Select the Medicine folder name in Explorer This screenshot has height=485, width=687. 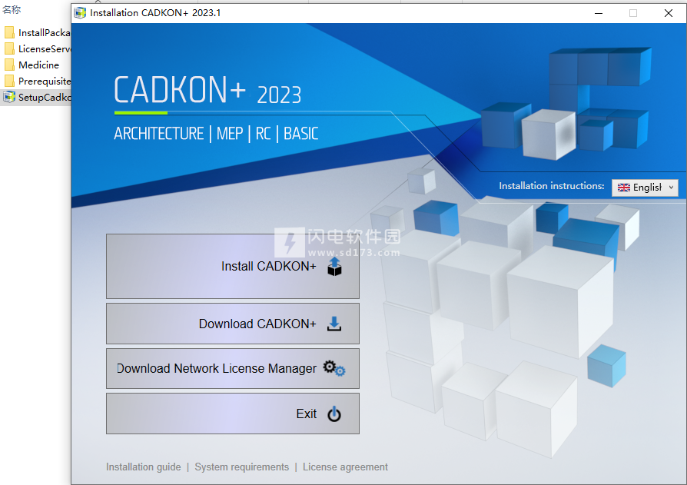(x=38, y=65)
